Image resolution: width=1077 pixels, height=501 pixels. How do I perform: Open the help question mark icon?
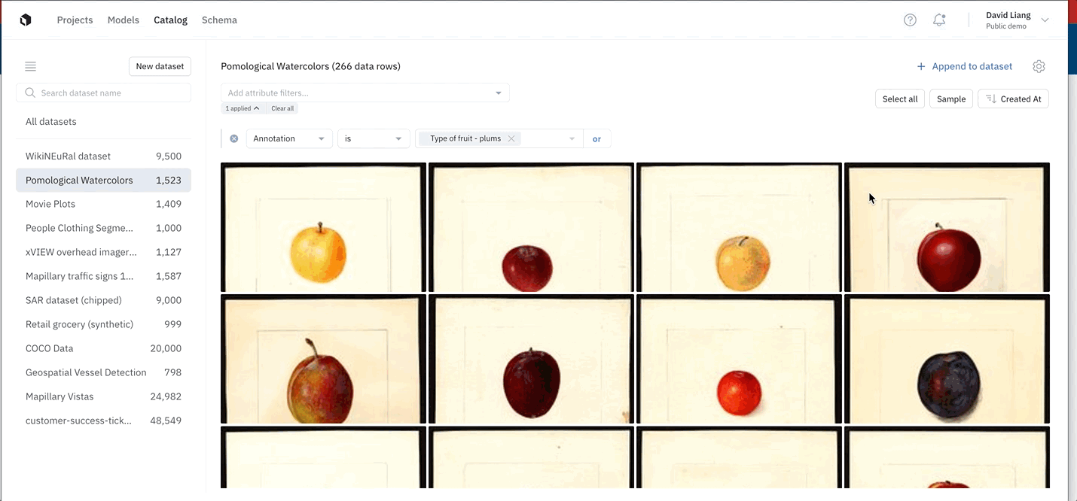pyautogui.click(x=910, y=20)
